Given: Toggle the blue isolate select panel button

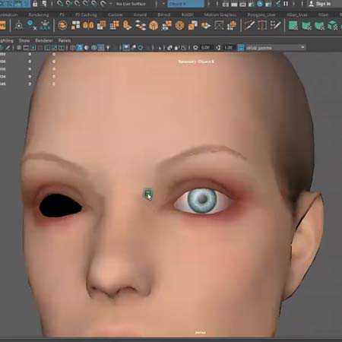Looking at the screenshot, I should 126,47.
